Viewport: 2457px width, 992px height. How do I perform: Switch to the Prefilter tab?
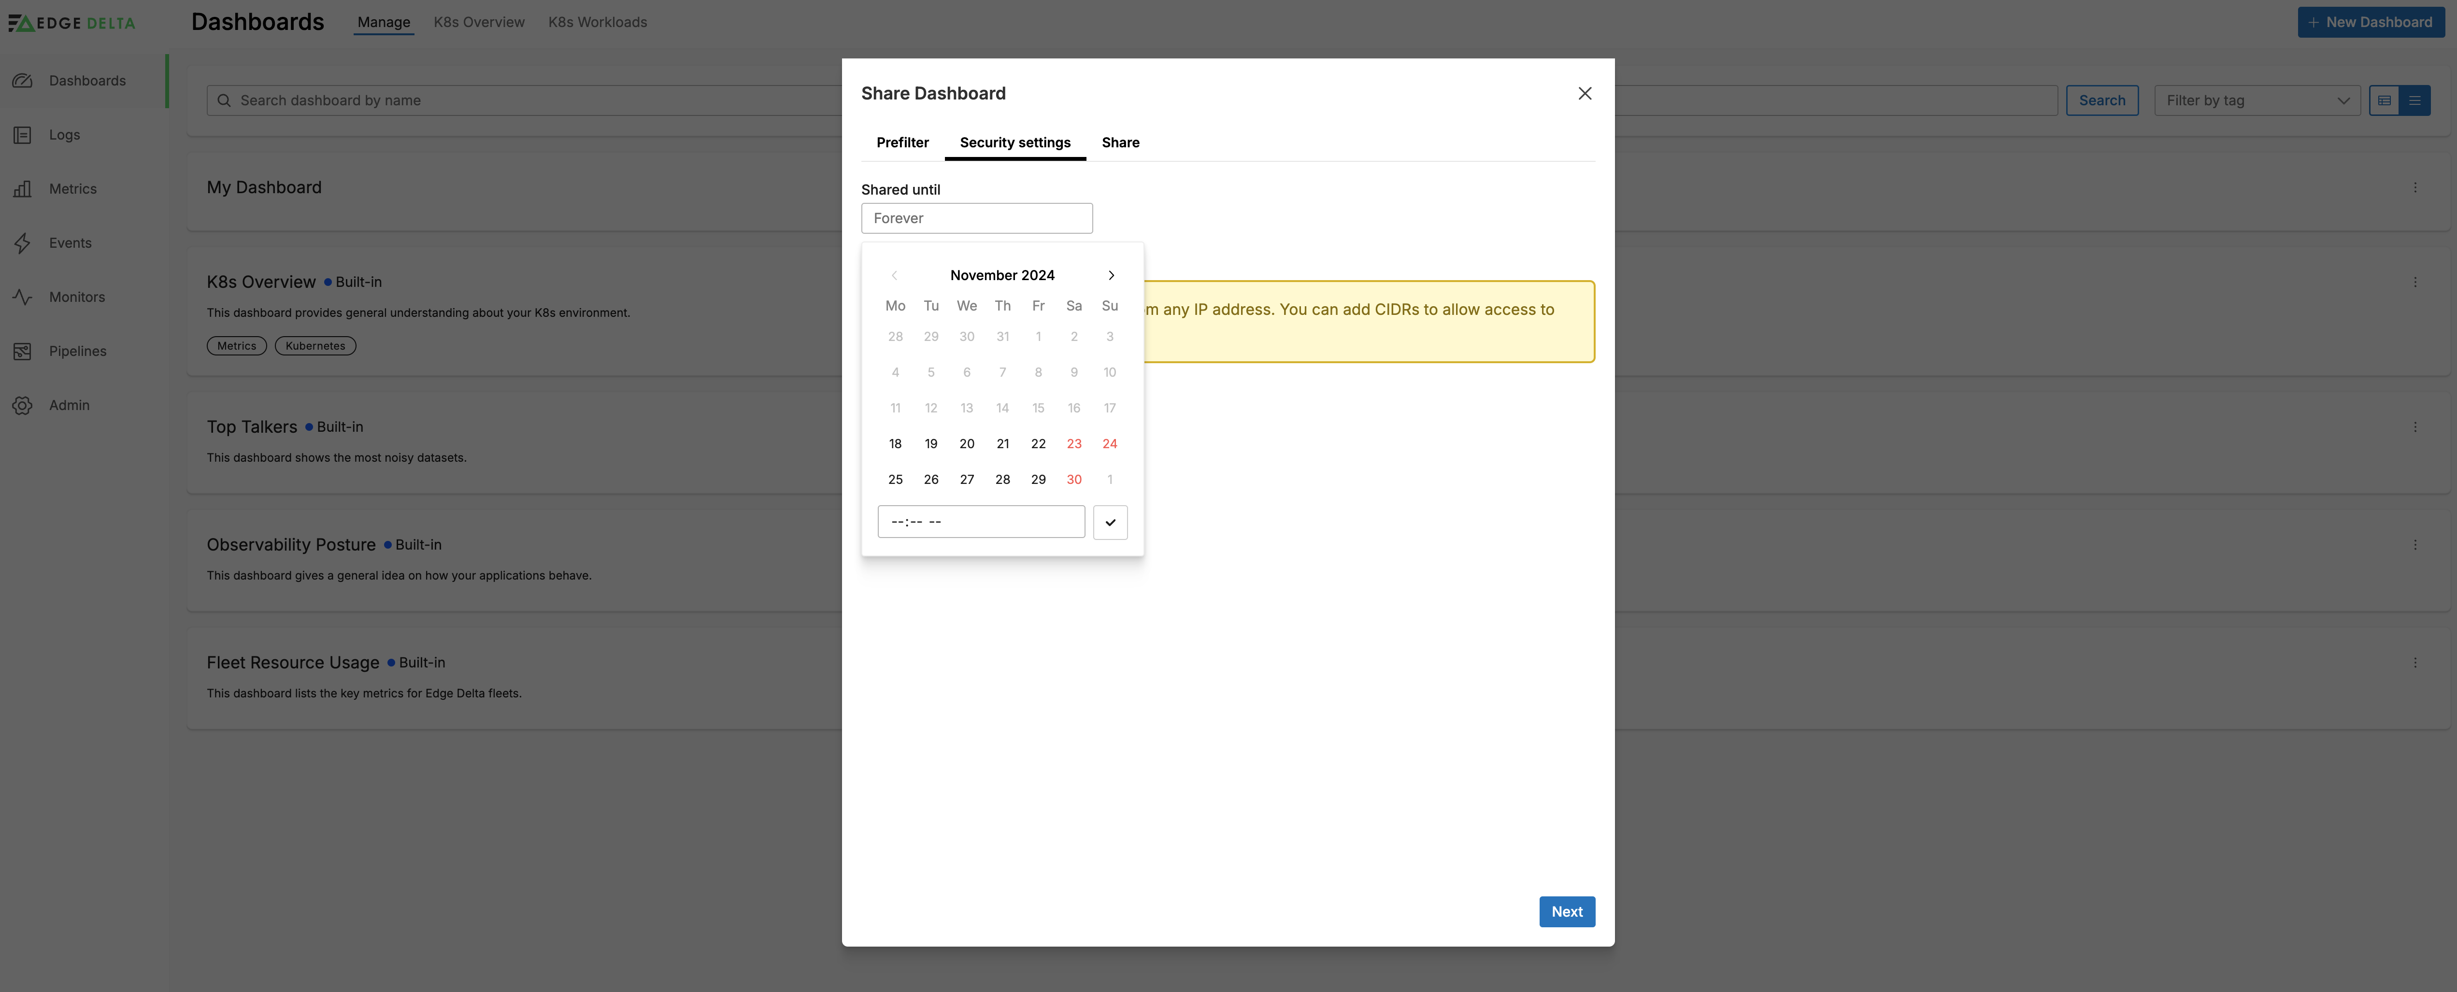coord(902,143)
